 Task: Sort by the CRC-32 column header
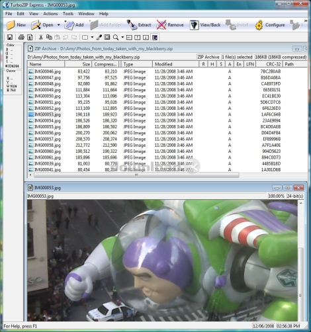[269, 64]
